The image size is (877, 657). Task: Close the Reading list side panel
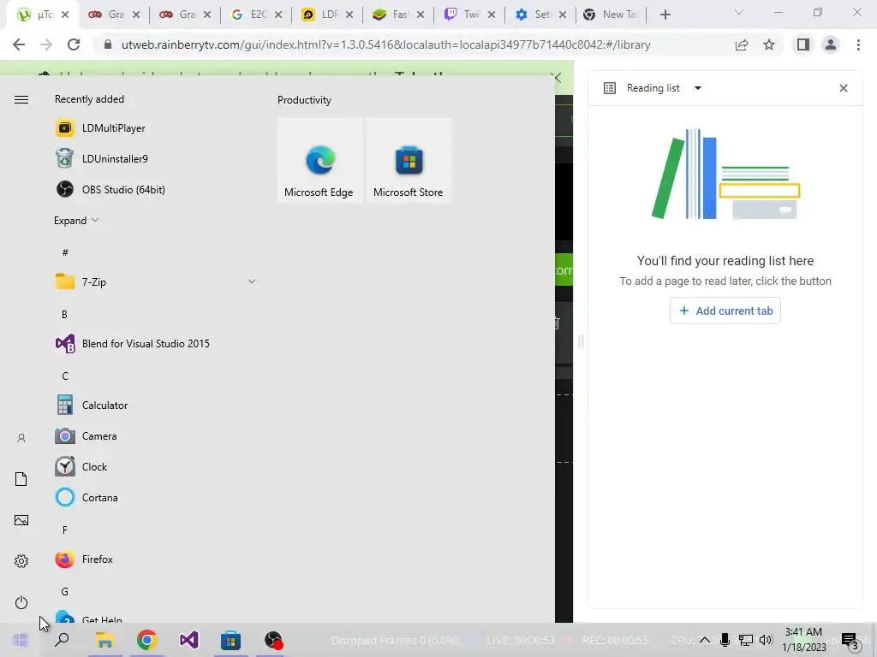coord(844,88)
